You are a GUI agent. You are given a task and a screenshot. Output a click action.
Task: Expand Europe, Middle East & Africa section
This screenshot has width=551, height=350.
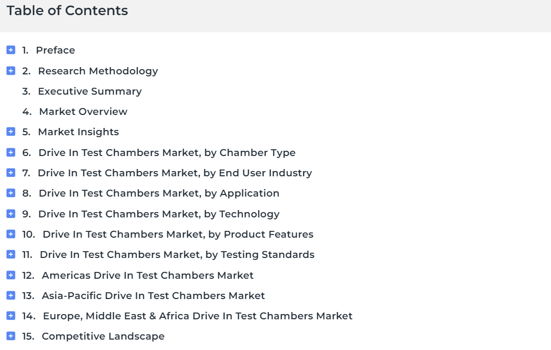pyautogui.click(x=11, y=316)
